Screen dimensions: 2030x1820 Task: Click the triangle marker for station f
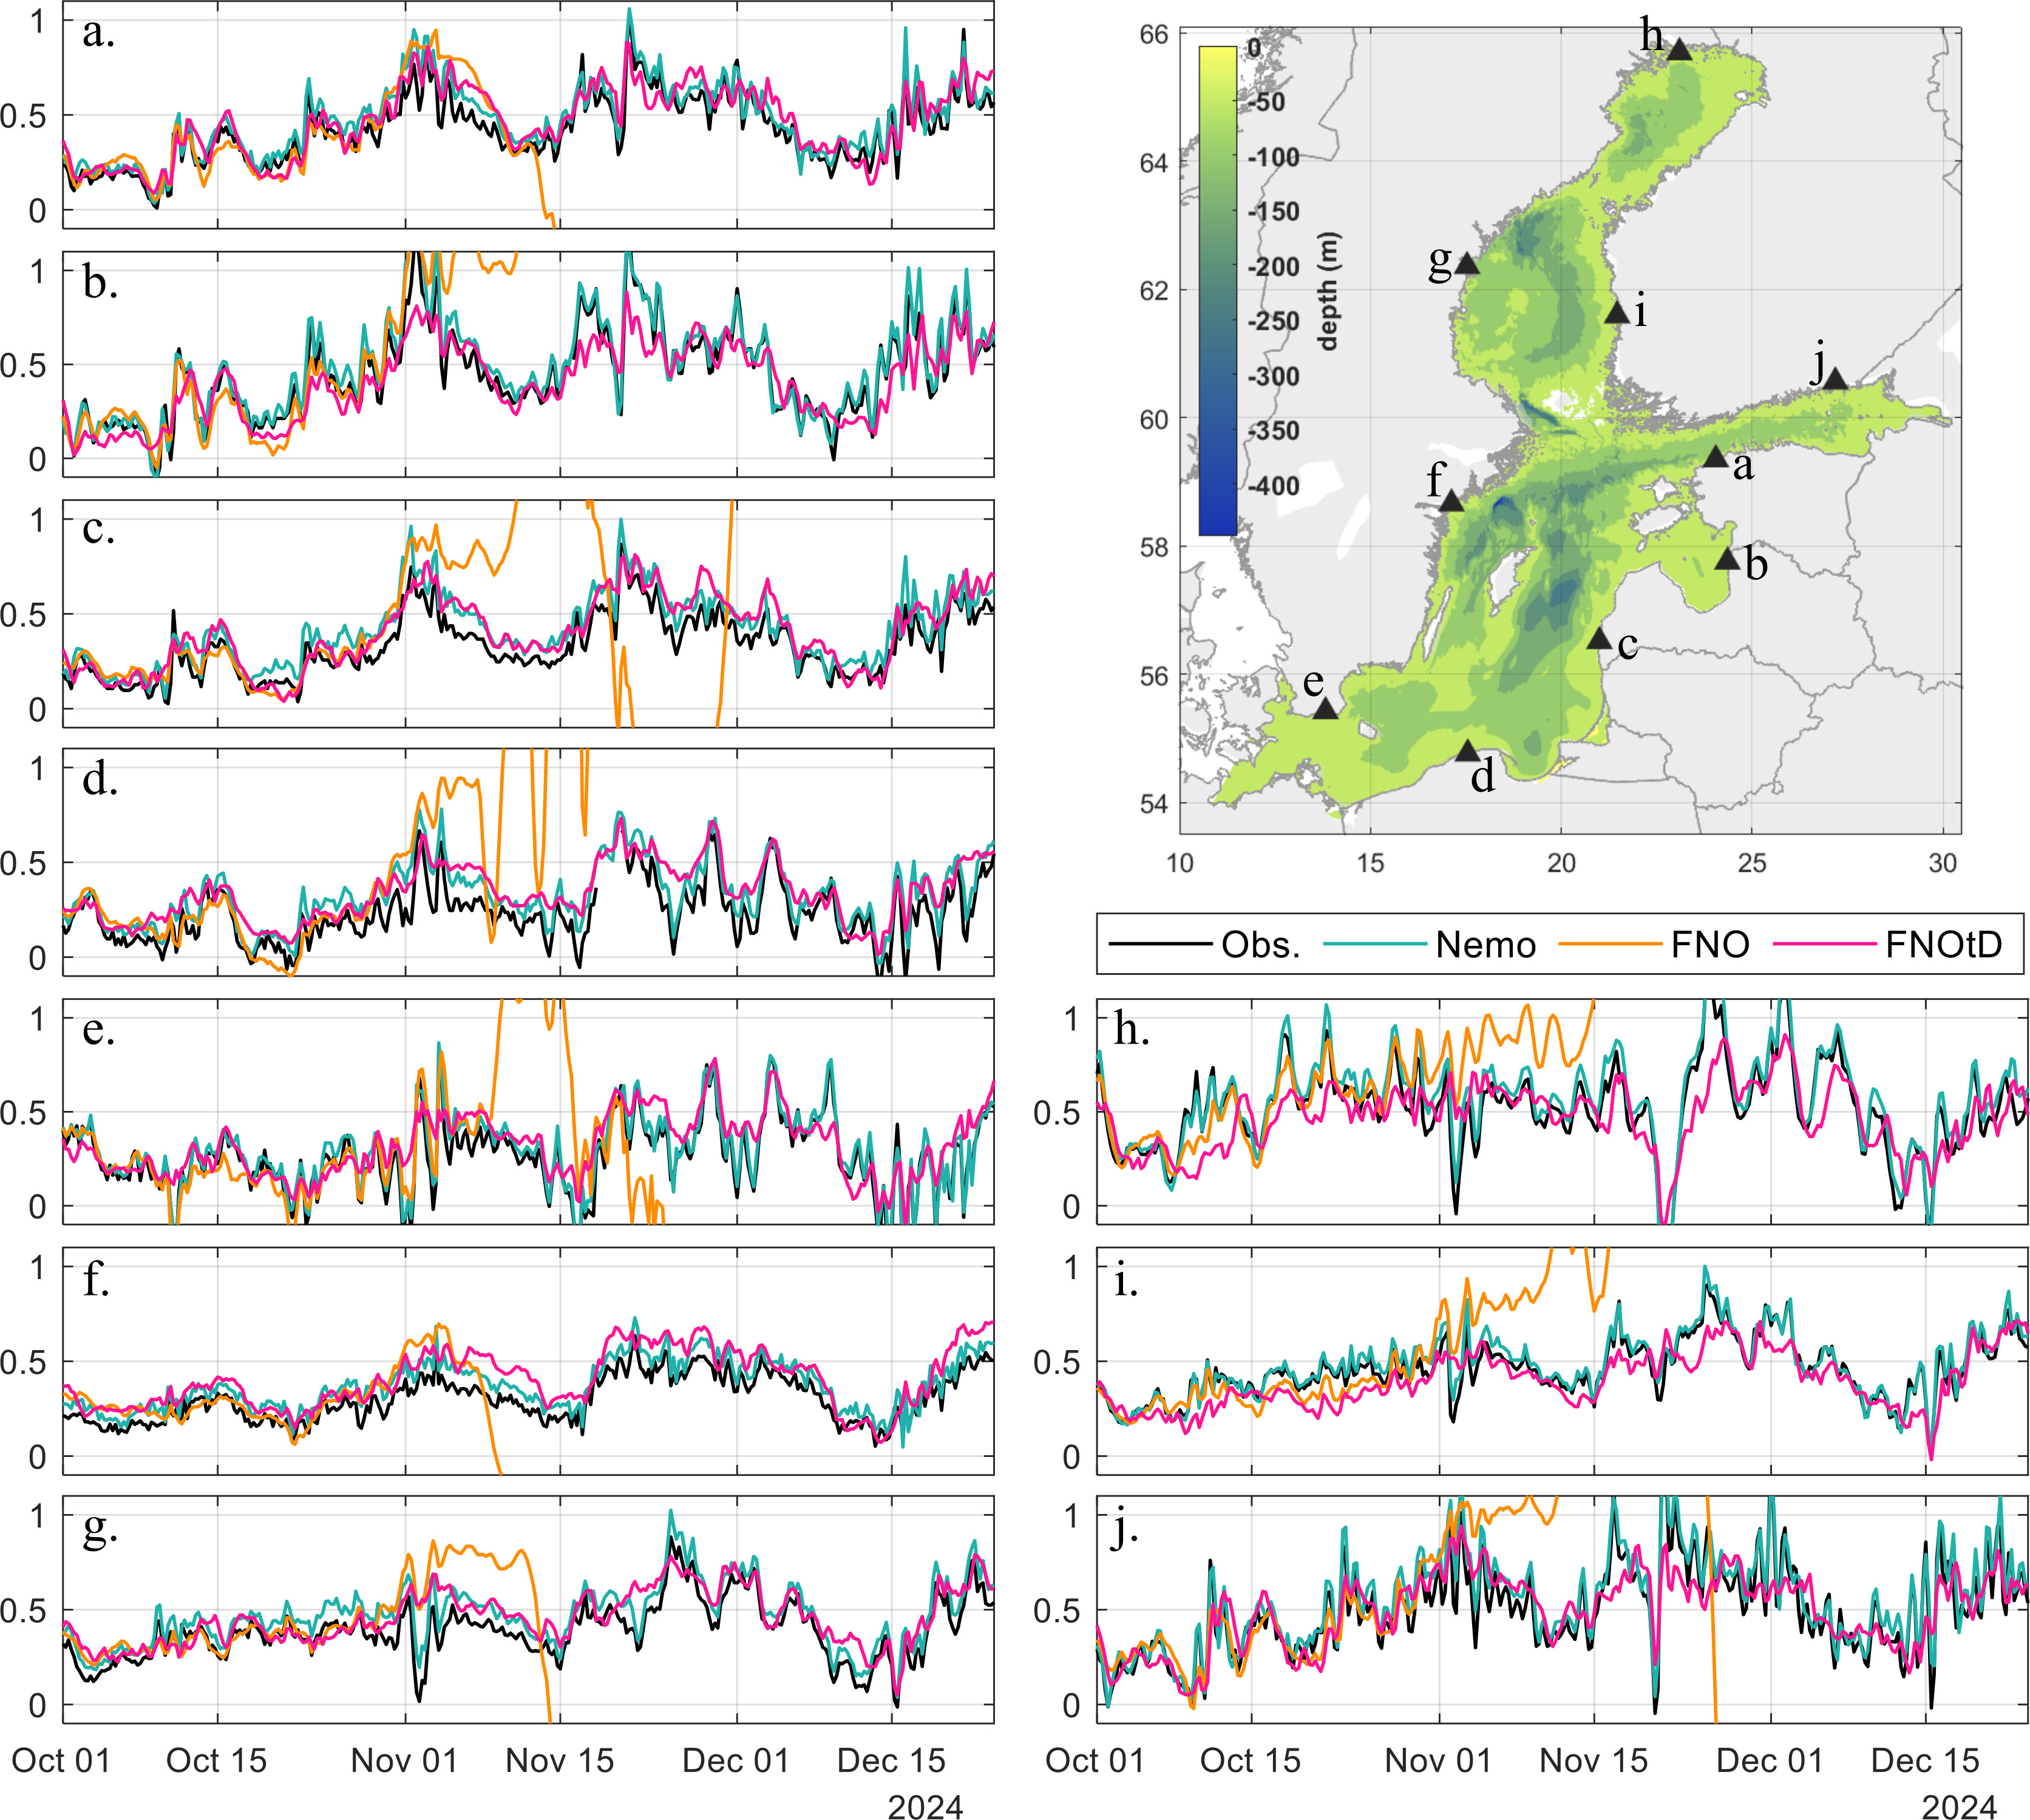click(1451, 502)
